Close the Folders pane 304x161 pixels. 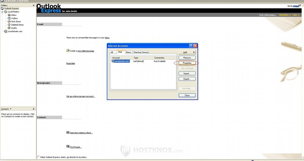(34, 5)
